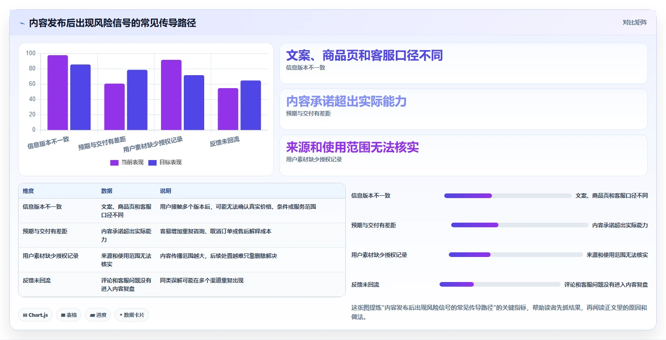Click the 预期与交付有差距 progress bar
The image size is (666, 340).
tap(520, 225)
